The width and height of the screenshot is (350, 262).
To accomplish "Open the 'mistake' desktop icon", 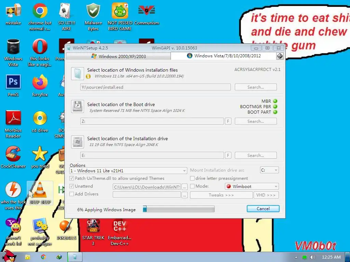I will (x=13, y=14).
